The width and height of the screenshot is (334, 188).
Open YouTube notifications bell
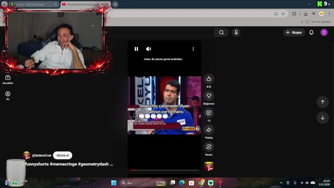click(311, 32)
